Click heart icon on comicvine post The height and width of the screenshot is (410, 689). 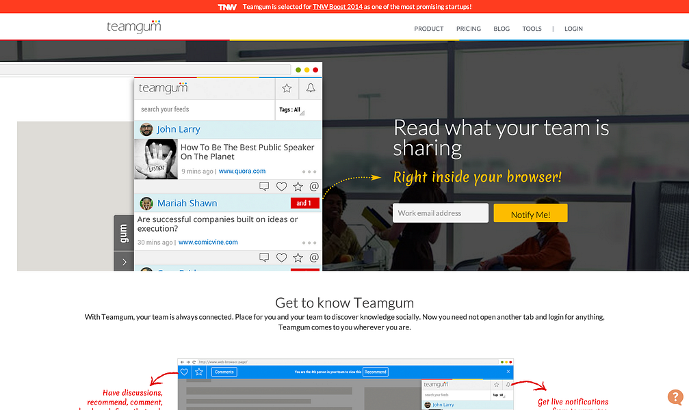point(281,258)
